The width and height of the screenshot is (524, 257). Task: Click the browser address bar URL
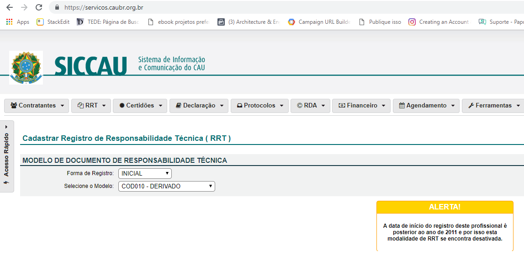click(104, 7)
